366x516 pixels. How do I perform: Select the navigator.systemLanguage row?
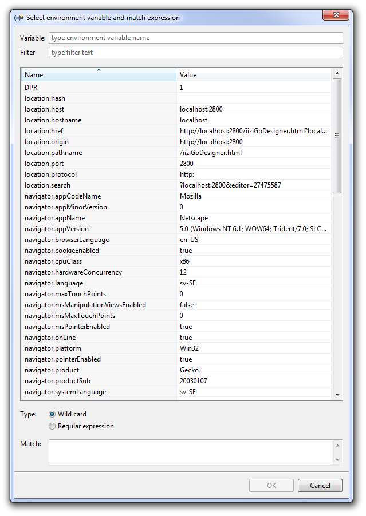(x=176, y=392)
